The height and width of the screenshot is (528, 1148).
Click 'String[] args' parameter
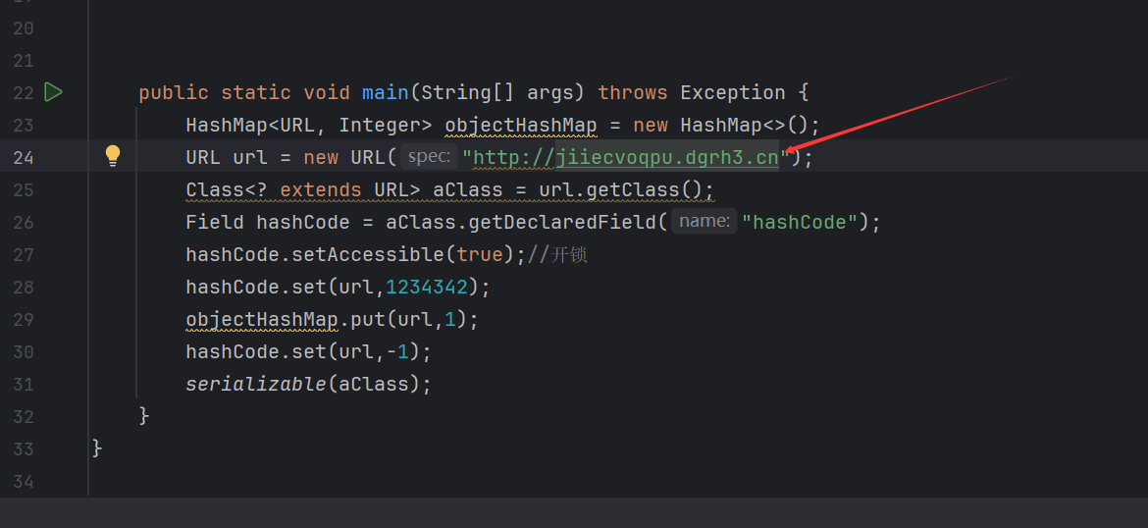click(502, 93)
